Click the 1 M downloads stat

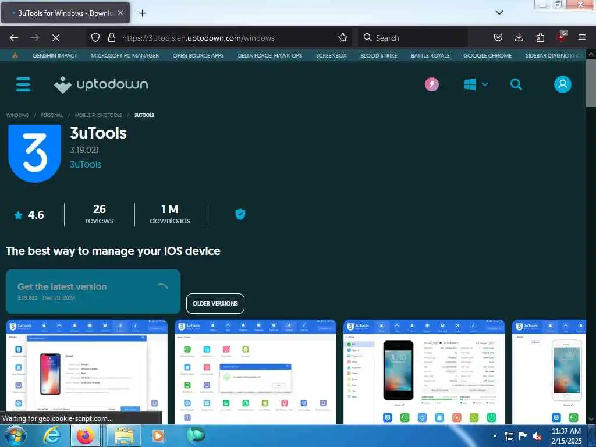[170, 214]
